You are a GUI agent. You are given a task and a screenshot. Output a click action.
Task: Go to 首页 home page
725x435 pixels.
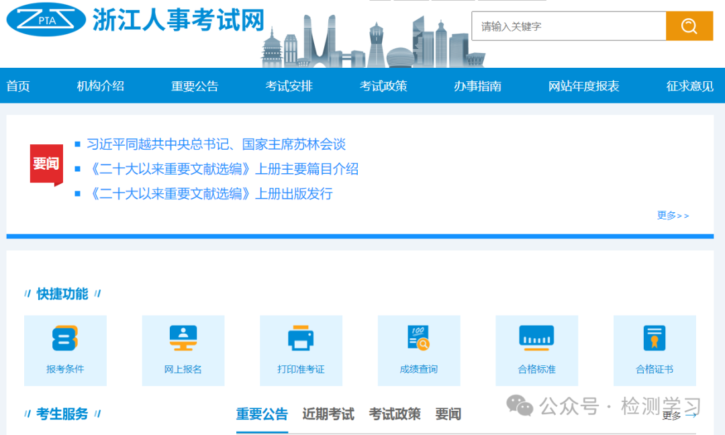pos(18,86)
